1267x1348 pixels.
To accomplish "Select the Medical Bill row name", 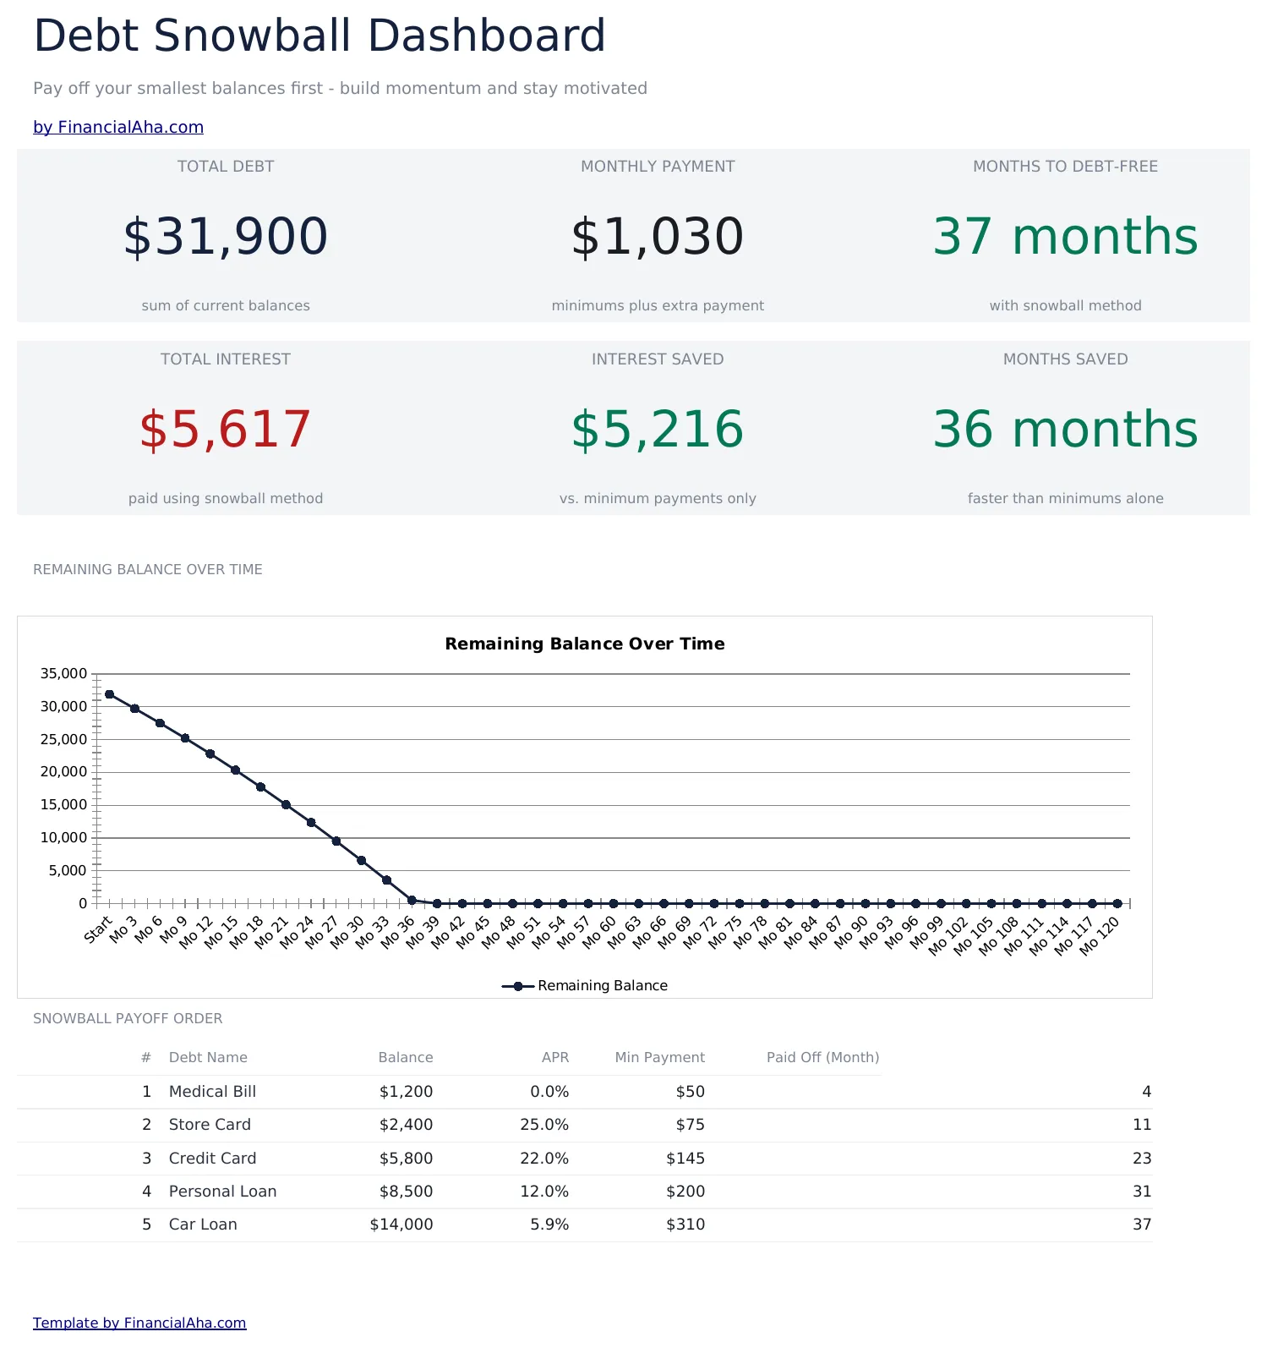I will click(x=212, y=1092).
